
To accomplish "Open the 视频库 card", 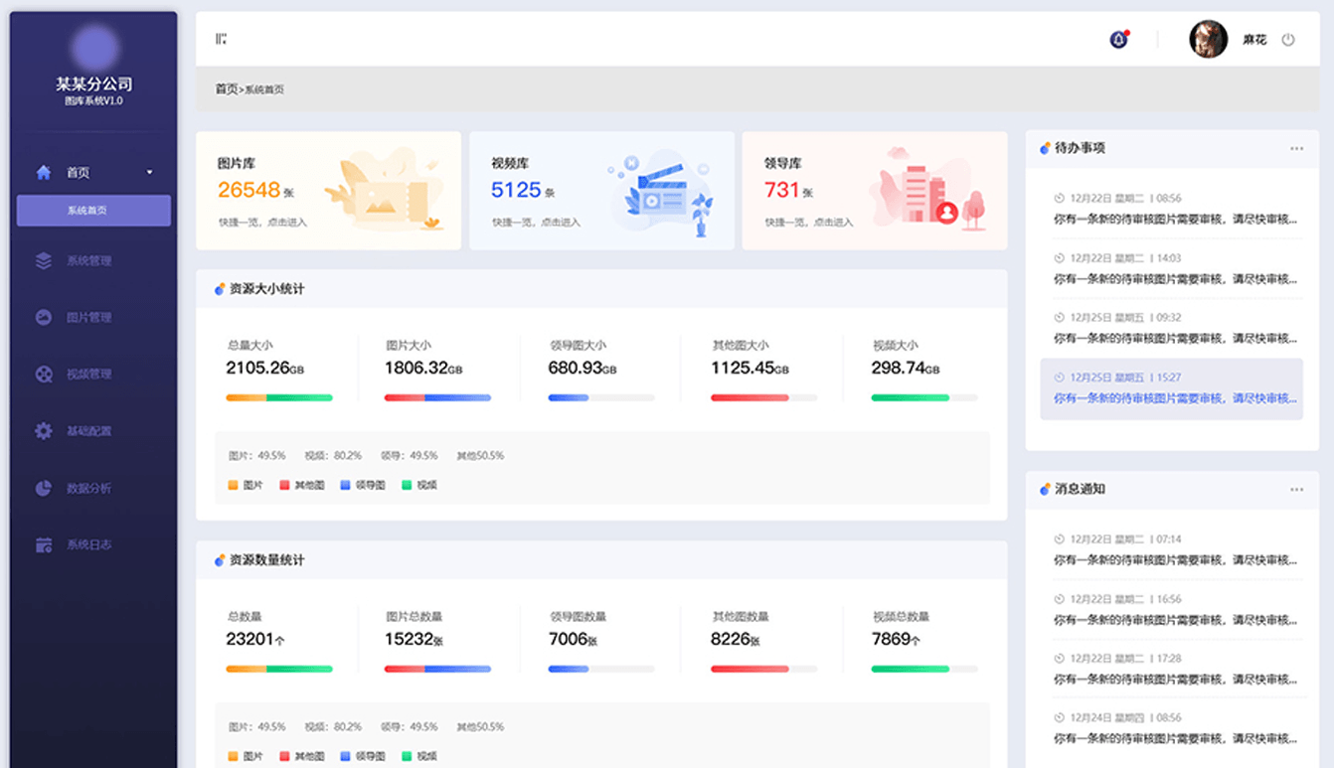I will tap(601, 191).
